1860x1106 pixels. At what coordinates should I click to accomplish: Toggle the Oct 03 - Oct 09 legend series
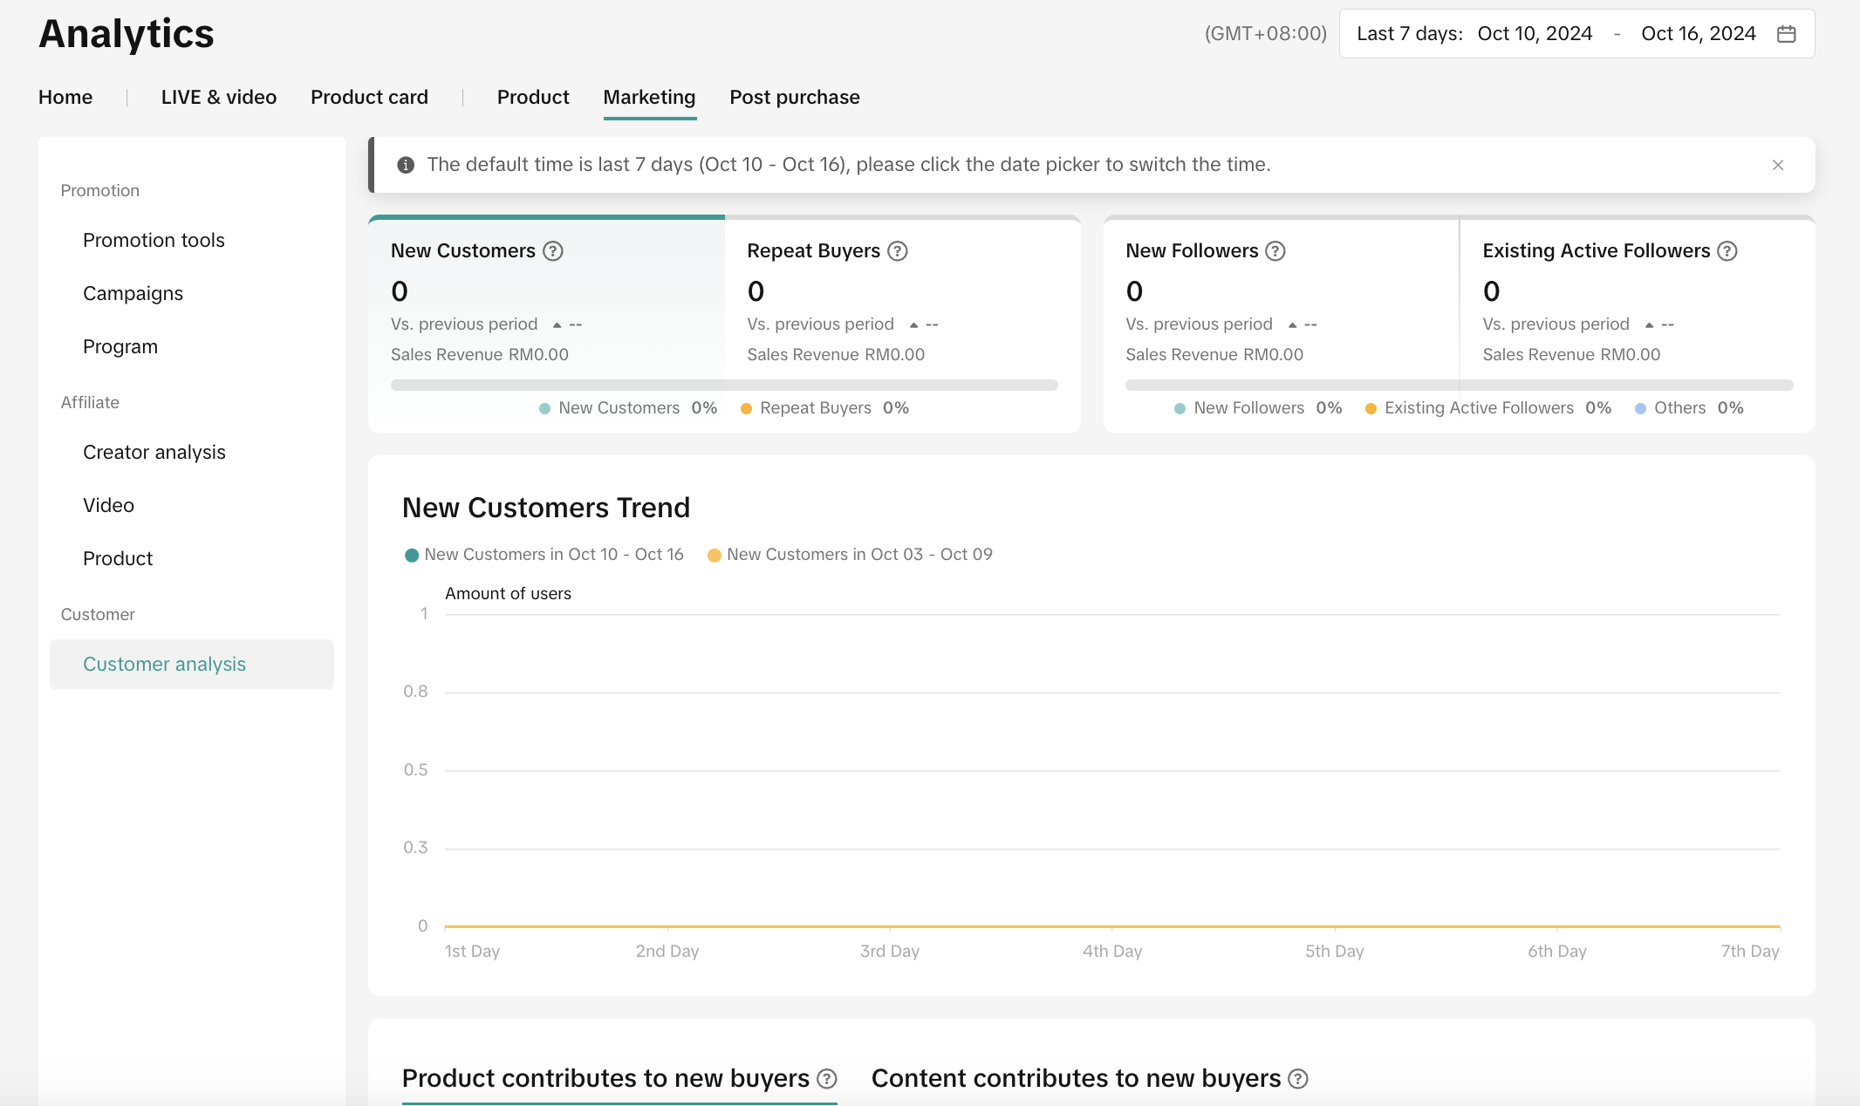pos(850,555)
